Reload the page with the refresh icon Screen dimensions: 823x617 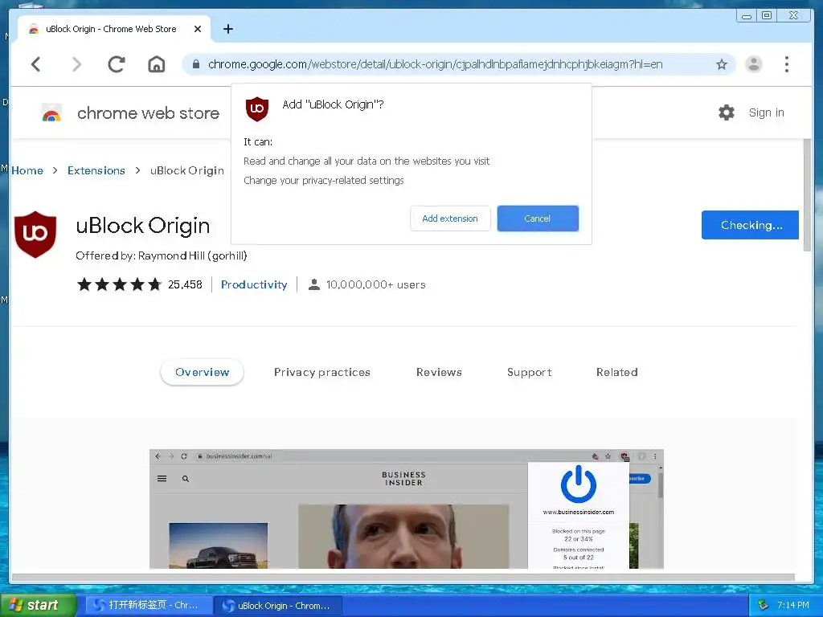(x=116, y=64)
